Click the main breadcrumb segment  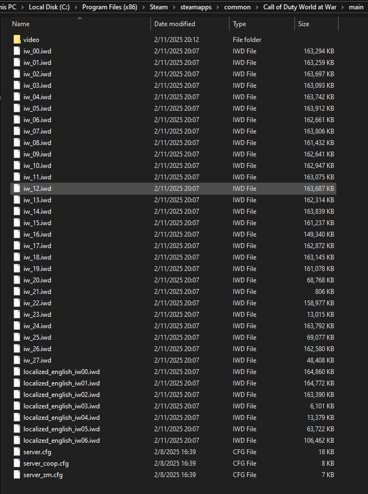pos(356,7)
